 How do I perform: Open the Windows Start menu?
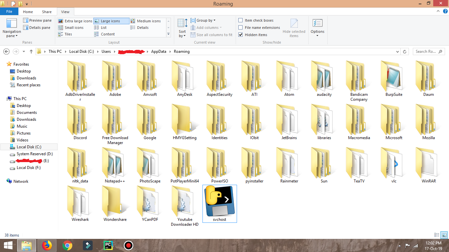click(8, 245)
